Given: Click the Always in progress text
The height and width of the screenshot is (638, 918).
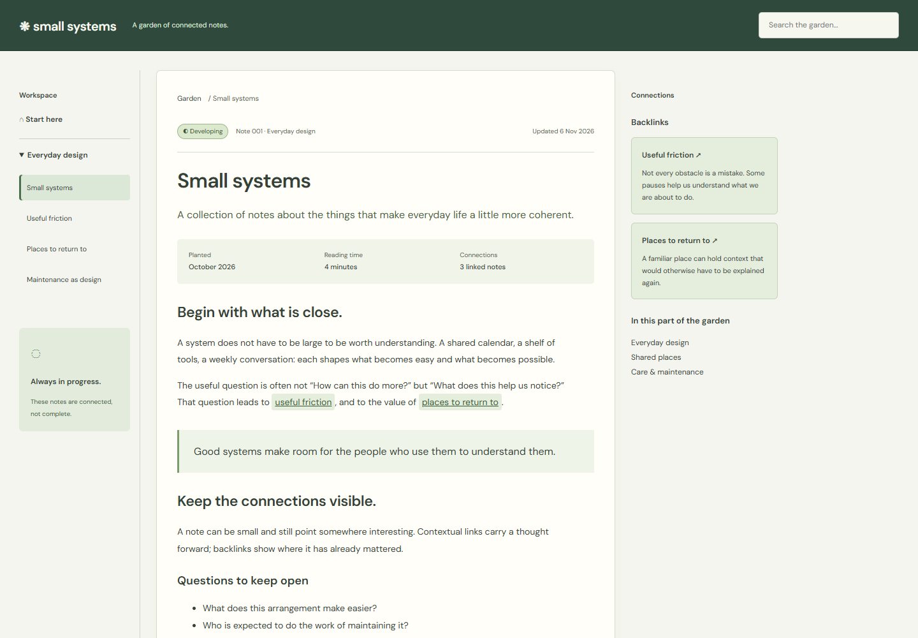Looking at the screenshot, I should coord(66,382).
